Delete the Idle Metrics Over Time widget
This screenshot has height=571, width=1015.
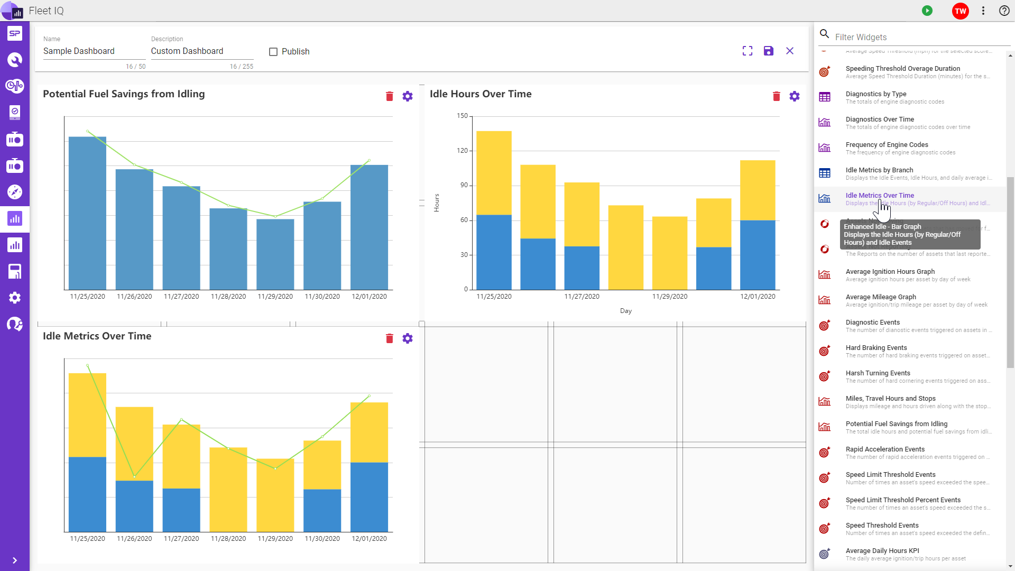click(389, 338)
